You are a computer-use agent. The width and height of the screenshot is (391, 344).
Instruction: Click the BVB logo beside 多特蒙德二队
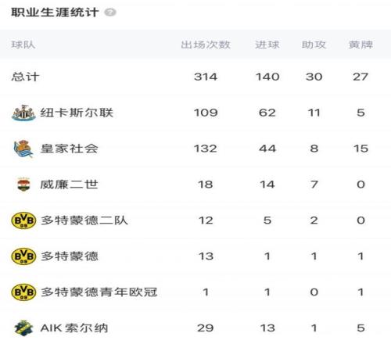pos(23,220)
